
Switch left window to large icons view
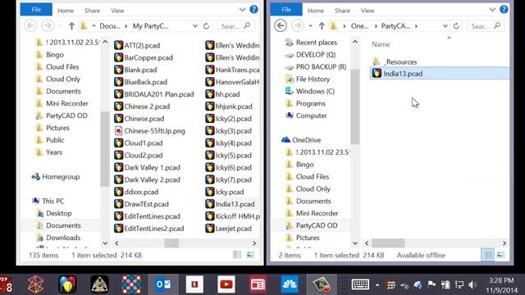(x=250, y=255)
